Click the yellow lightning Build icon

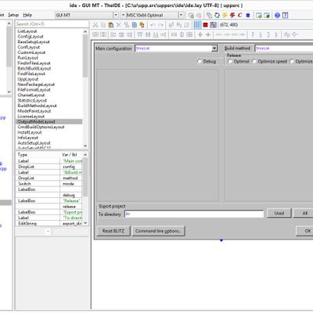coord(225,15)
